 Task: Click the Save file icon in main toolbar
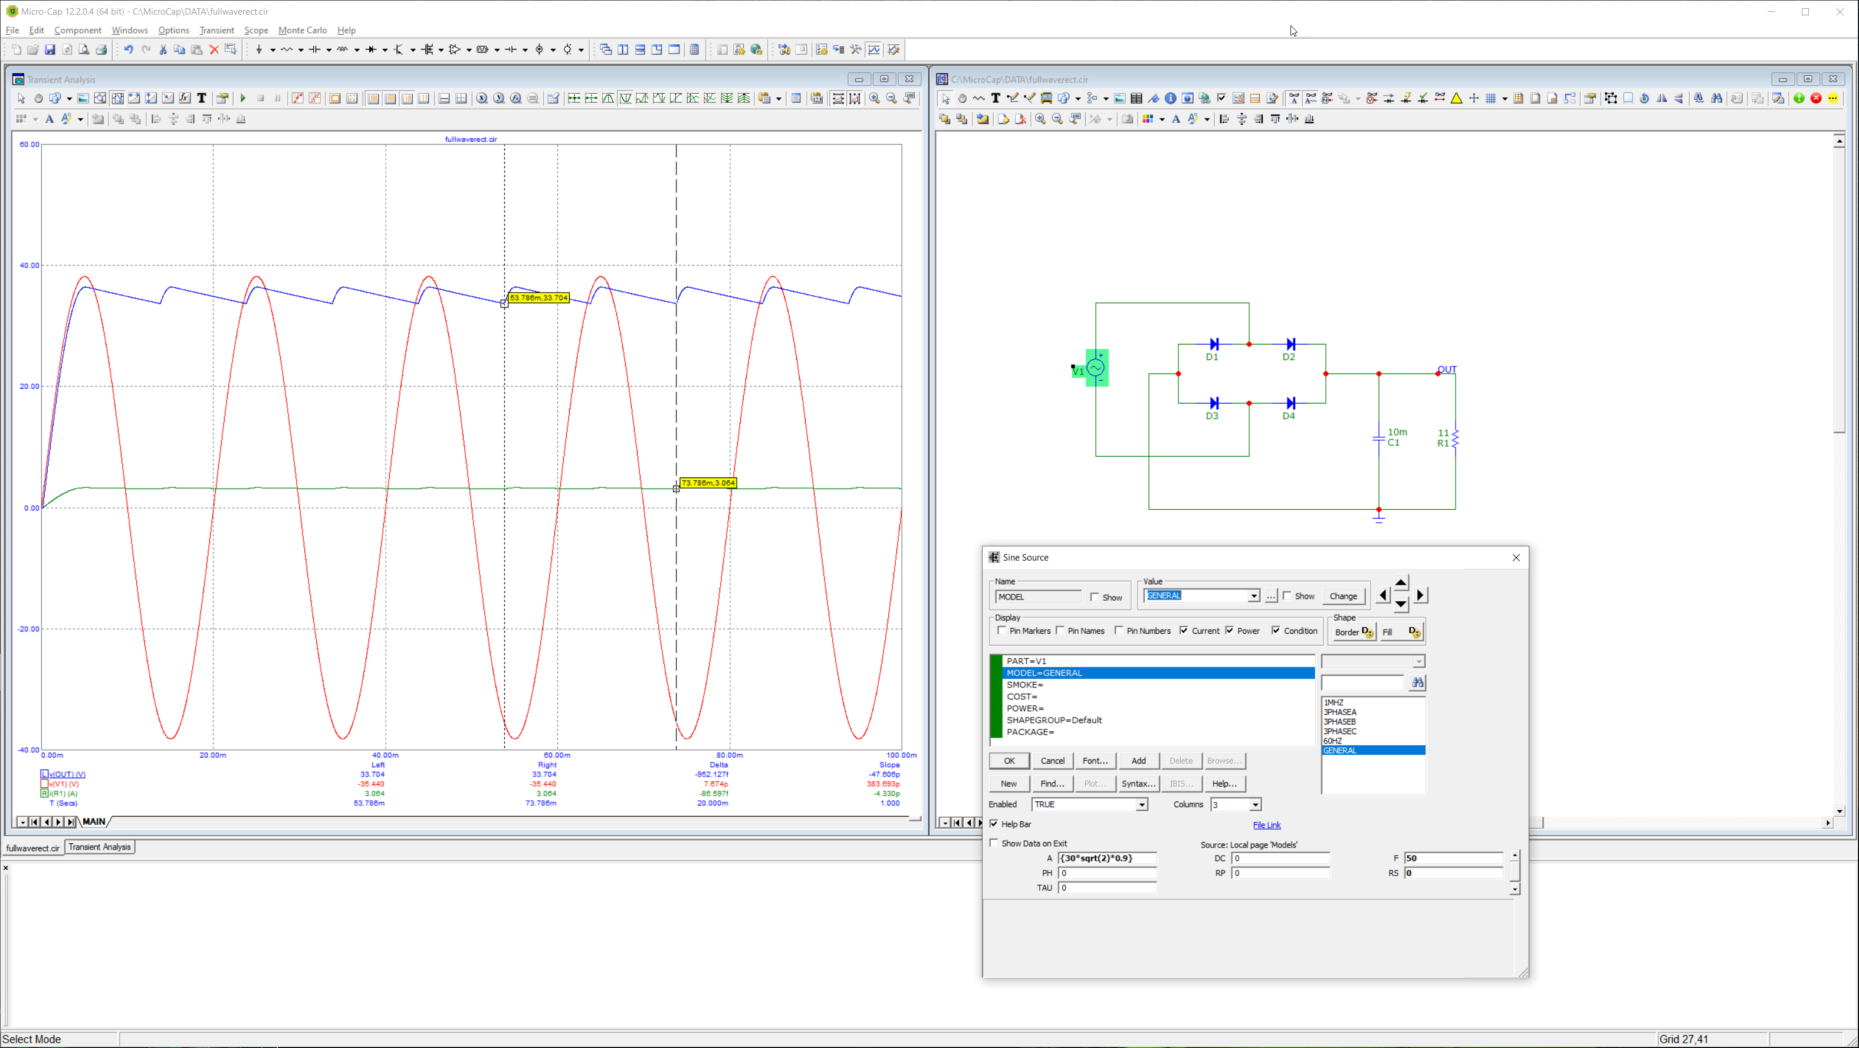tap(50, 50)
